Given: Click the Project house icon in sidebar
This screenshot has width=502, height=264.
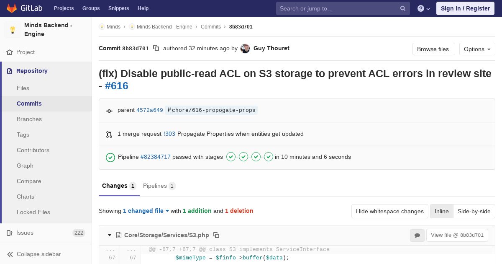Looking at the screenshot, I should (10, 52).
